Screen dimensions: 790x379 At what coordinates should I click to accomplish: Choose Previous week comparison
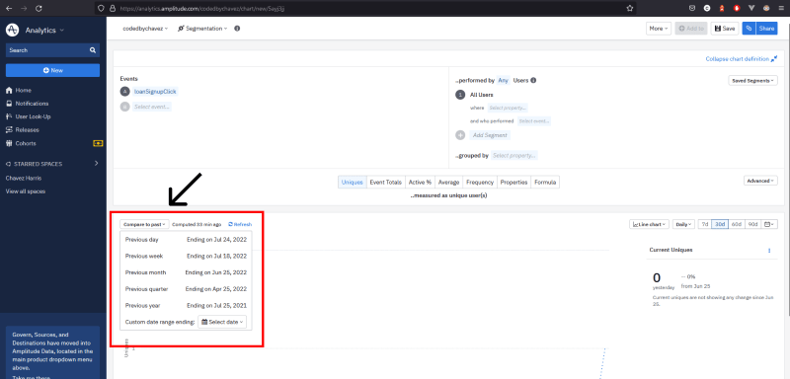pos(186,257)
